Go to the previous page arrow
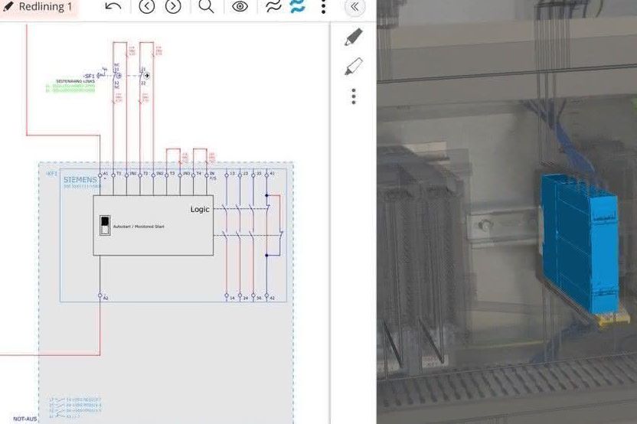Viewport: 637px width, 424px height. [x=147, y=6]
